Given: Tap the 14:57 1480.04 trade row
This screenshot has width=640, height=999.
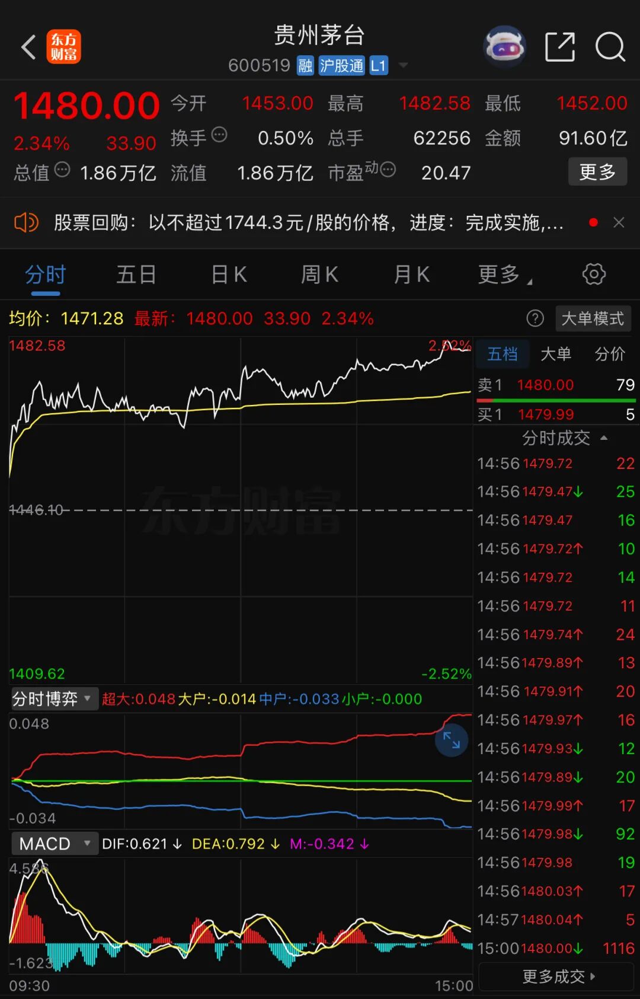Looking at the screenshot, I should [556, 920].
